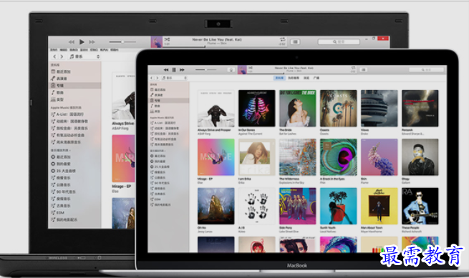This screenshot has height=278, width=469.
Task: Open the 文件 menu in Windows laptop iTunes
Action: 54,50
